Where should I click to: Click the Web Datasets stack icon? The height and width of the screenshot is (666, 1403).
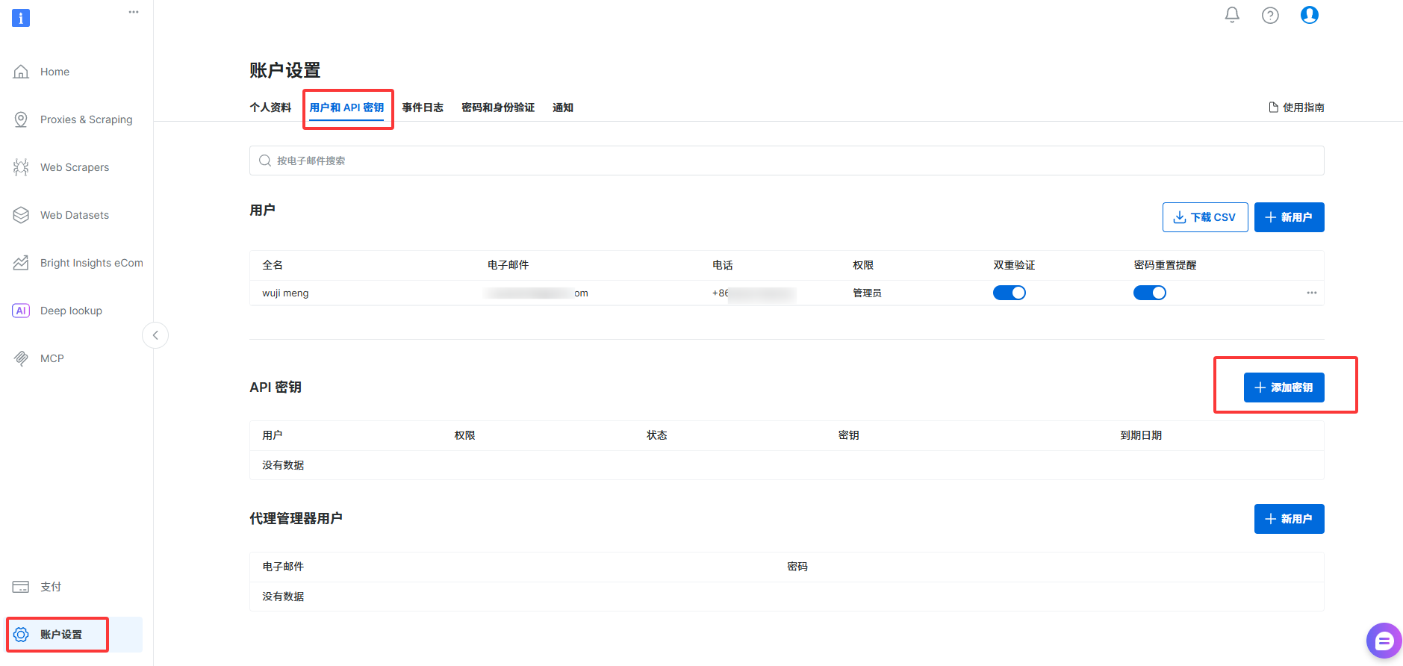(x=21, y=215)
